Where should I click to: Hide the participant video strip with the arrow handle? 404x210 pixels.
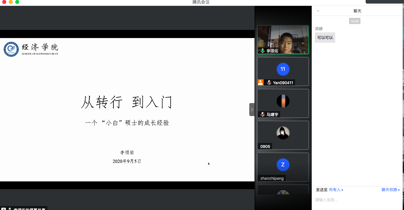(252, 110)
